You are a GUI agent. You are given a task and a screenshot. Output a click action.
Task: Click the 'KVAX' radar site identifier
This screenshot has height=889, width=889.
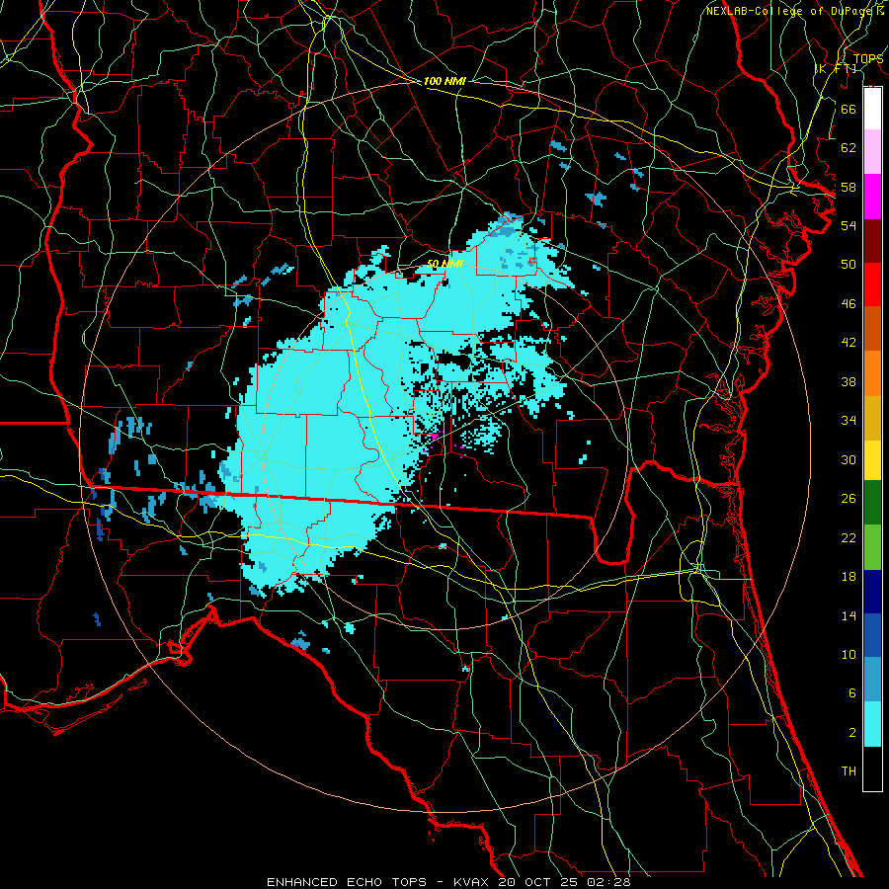click(473, 882)
